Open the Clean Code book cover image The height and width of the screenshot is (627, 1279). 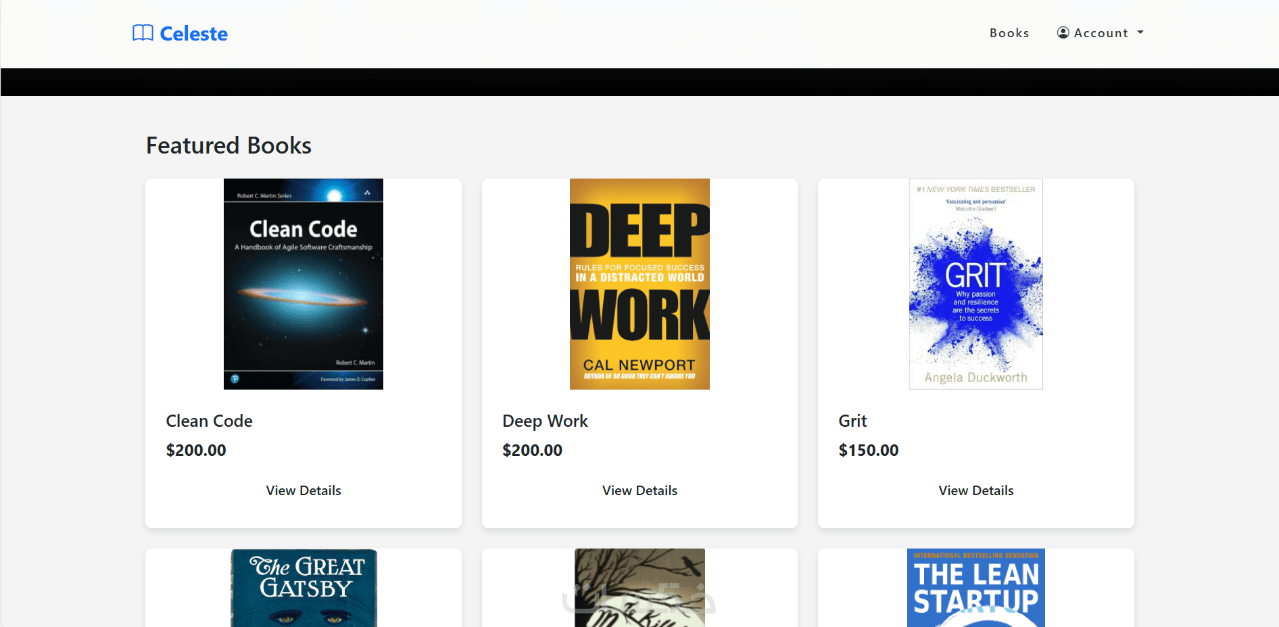304,284
